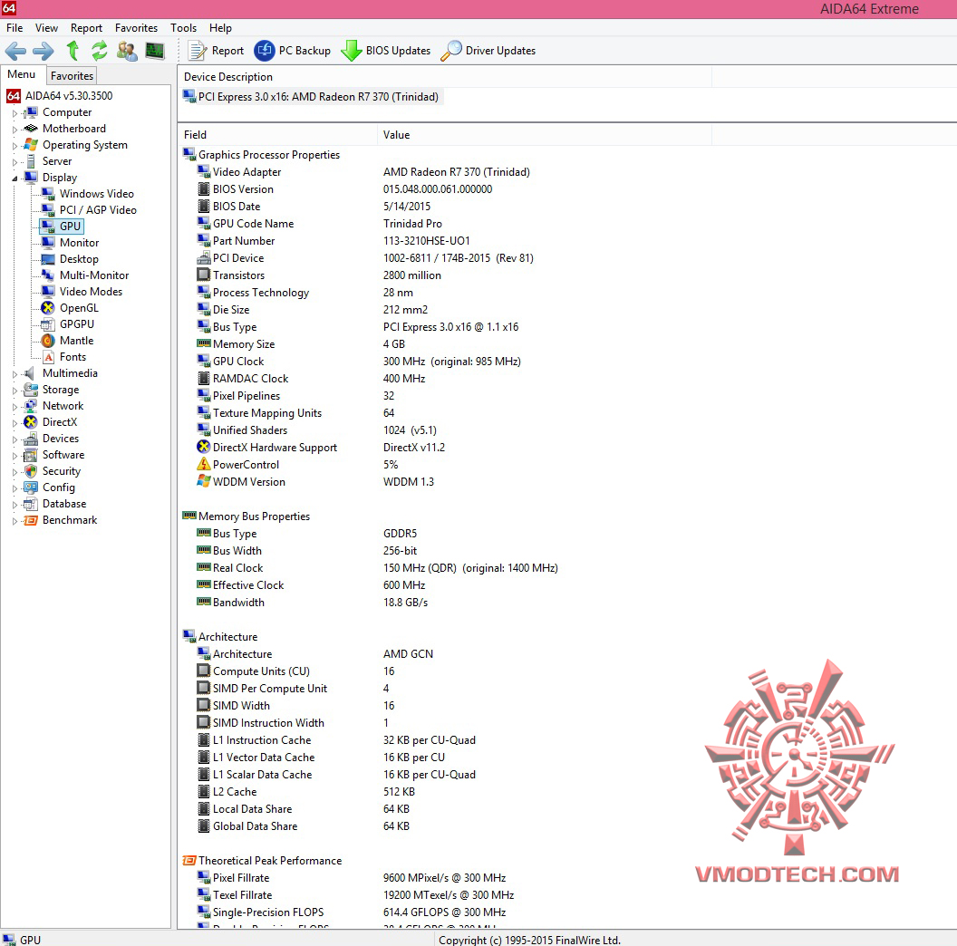Viewport: 957px width, 946px height.
Task: Switch to the Menu tab
Action: [x=22, y=74]
